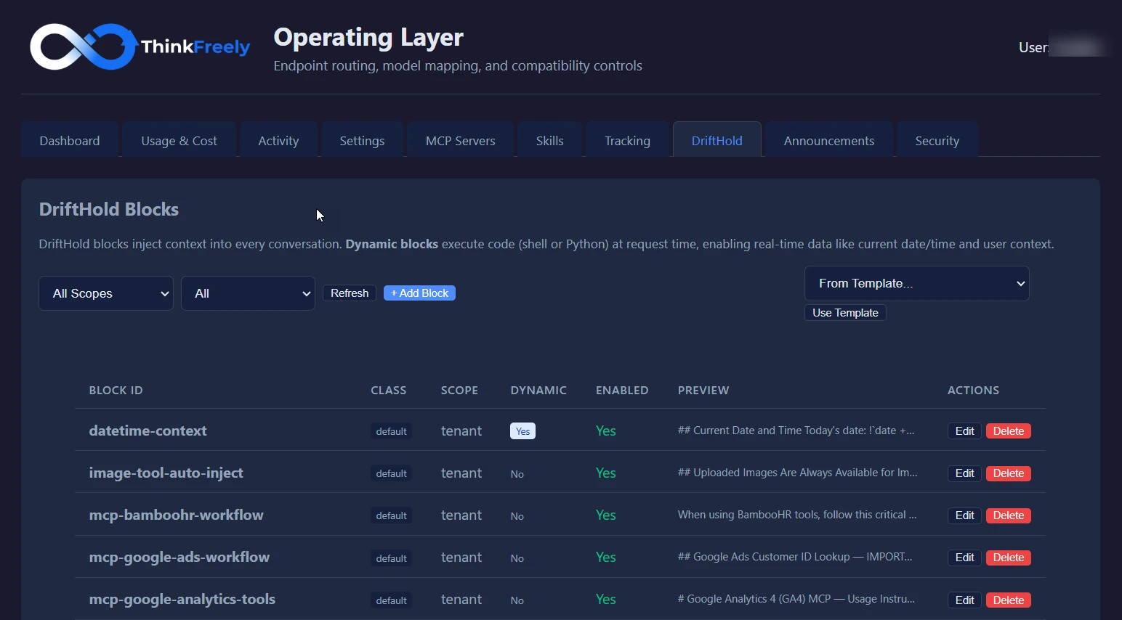The image size is (1122, 620).
Task: Select the MCP Servers tab
Action: [x=461, y=140]
